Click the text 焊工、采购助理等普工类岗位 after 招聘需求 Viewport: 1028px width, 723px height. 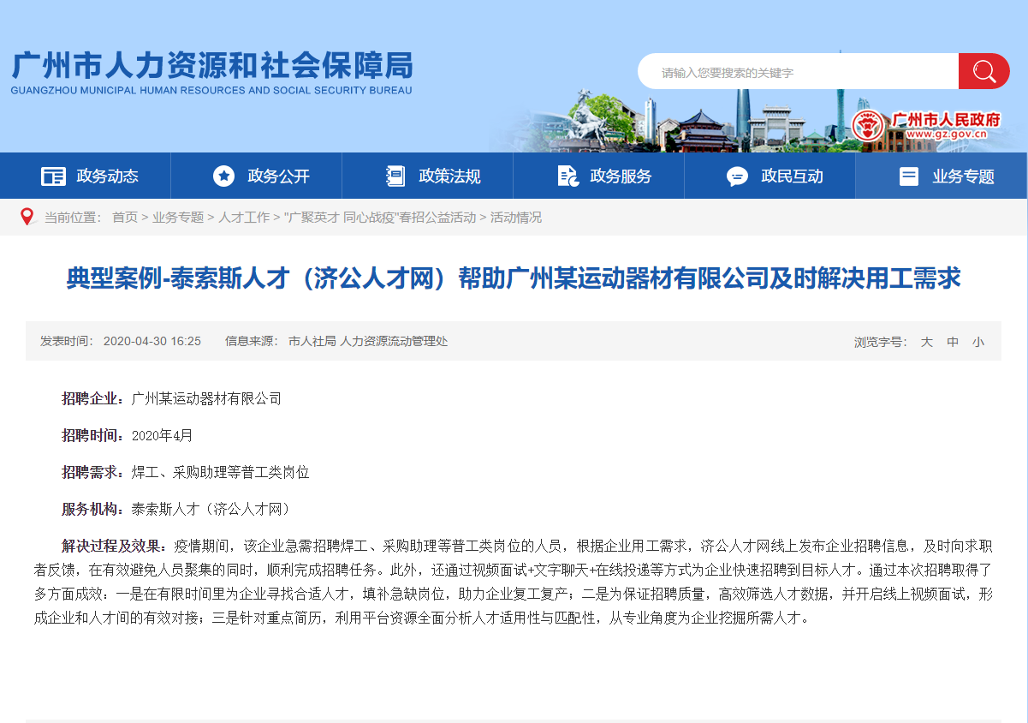tap(220, 472)
